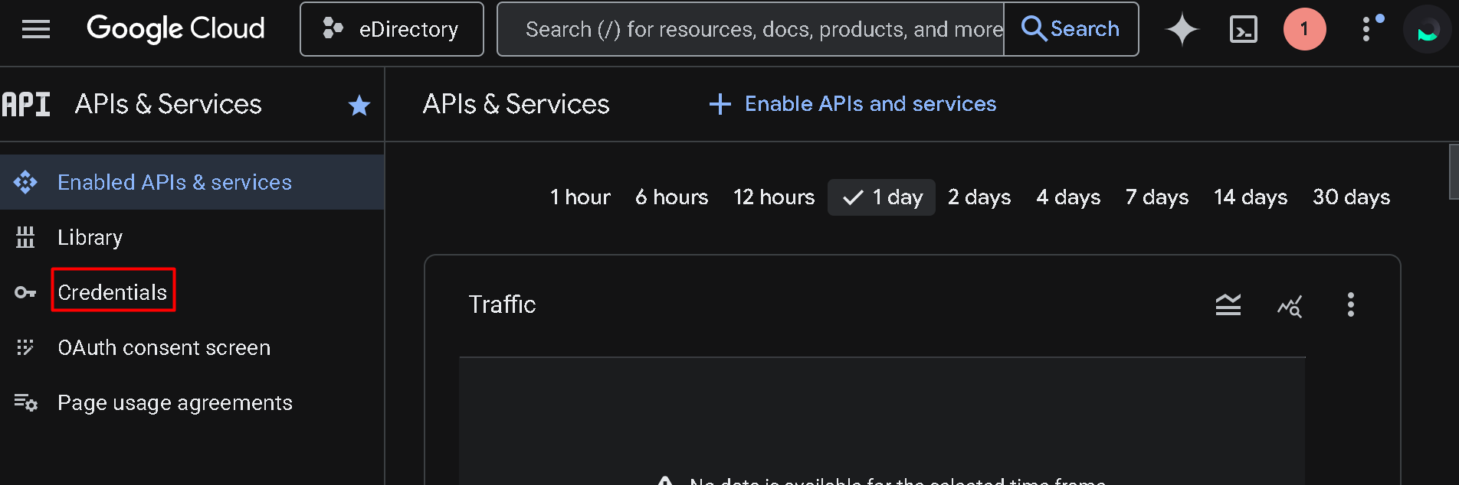
Task: Open Traffic chart explore data icon
Action: [x=1290, y=305]
